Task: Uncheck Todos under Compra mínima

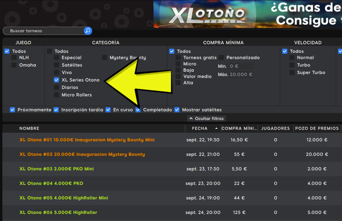Action: tap(172, 51)
